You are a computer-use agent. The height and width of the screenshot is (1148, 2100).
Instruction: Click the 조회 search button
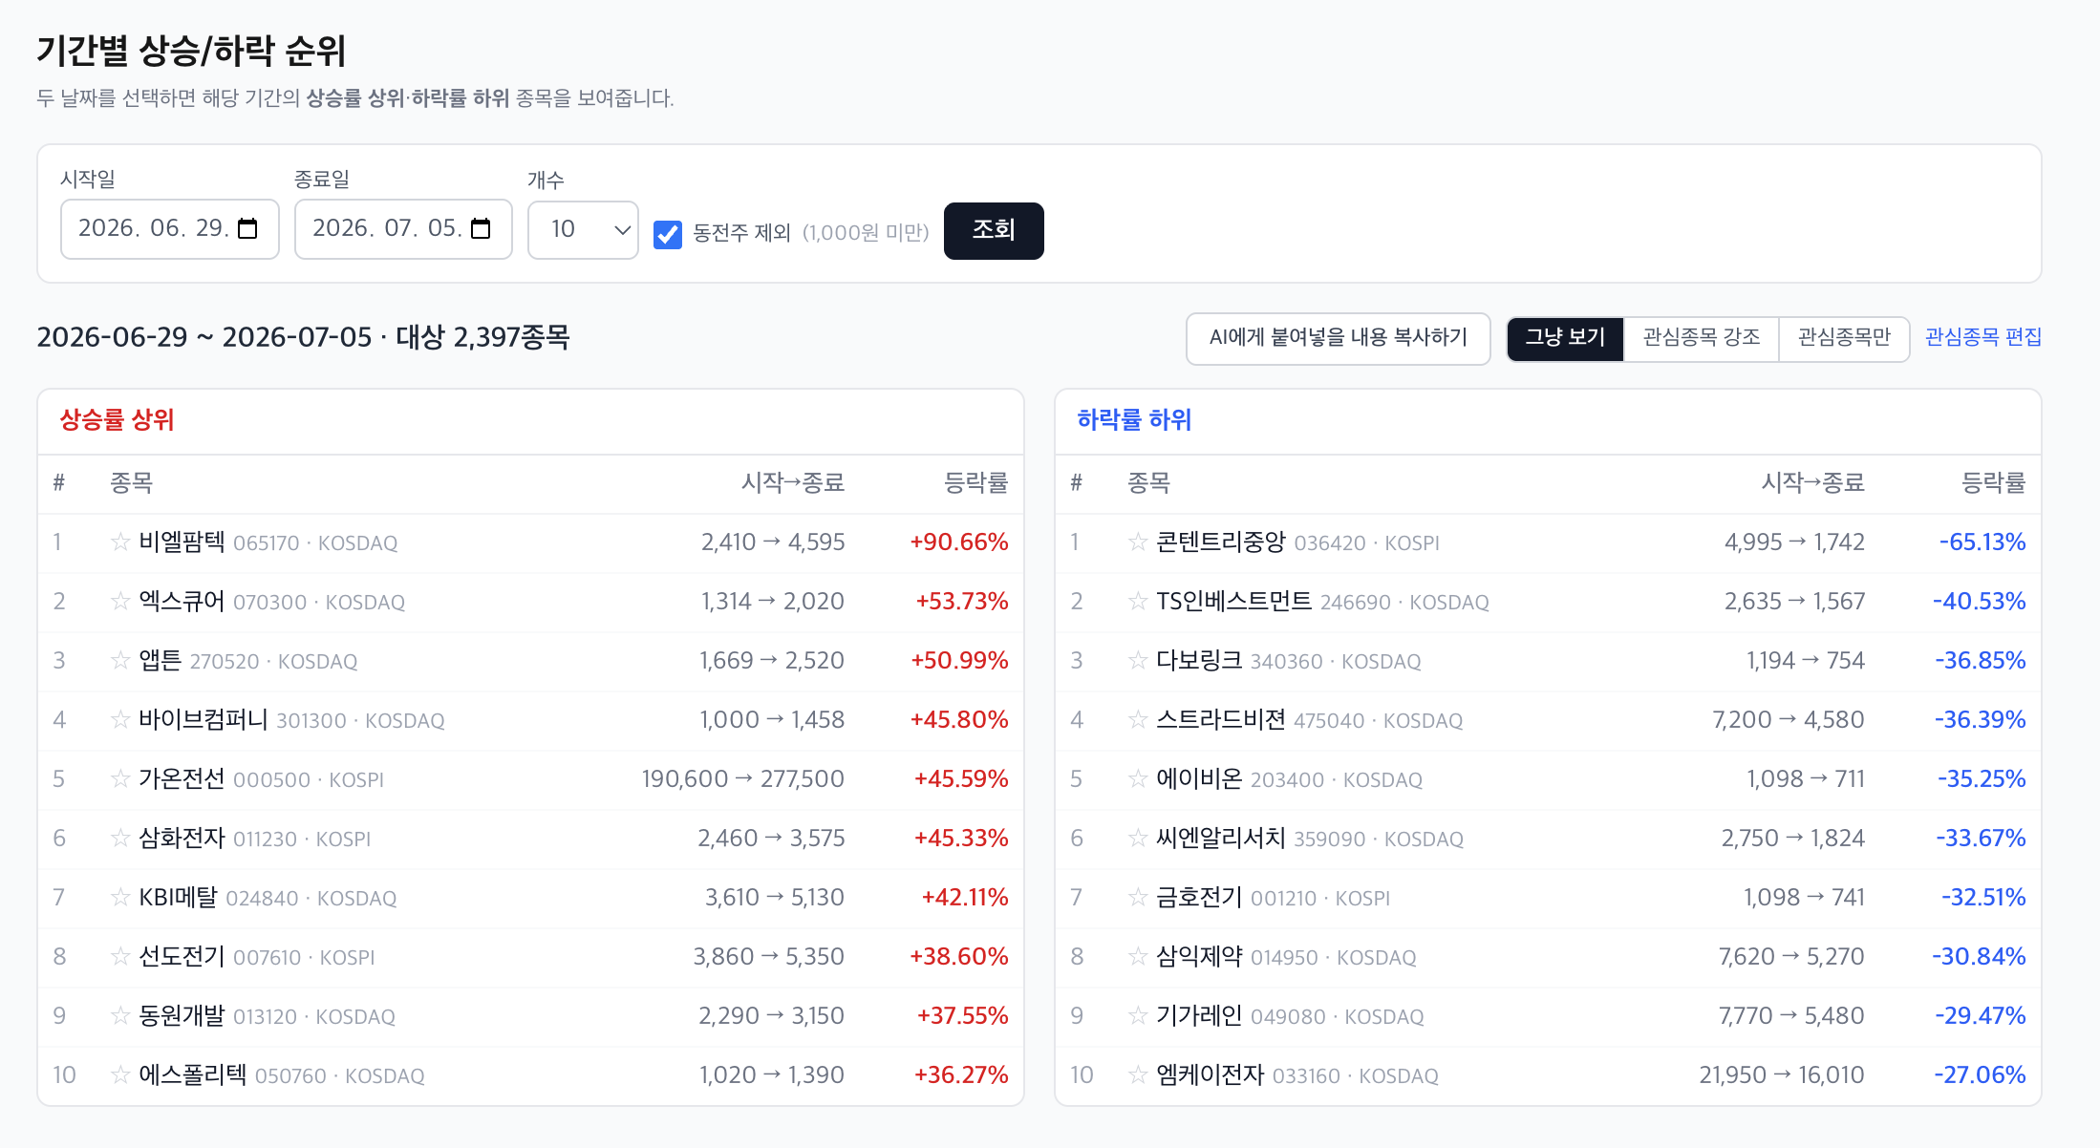tap(994, 231)
